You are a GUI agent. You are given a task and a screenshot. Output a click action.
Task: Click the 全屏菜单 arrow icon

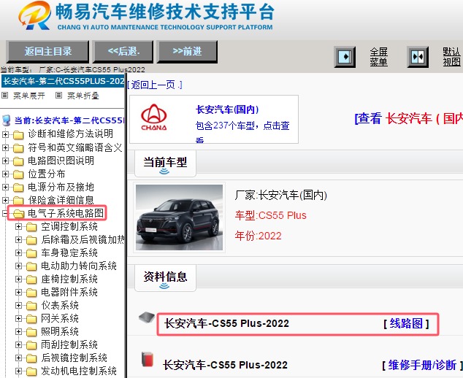345,57
